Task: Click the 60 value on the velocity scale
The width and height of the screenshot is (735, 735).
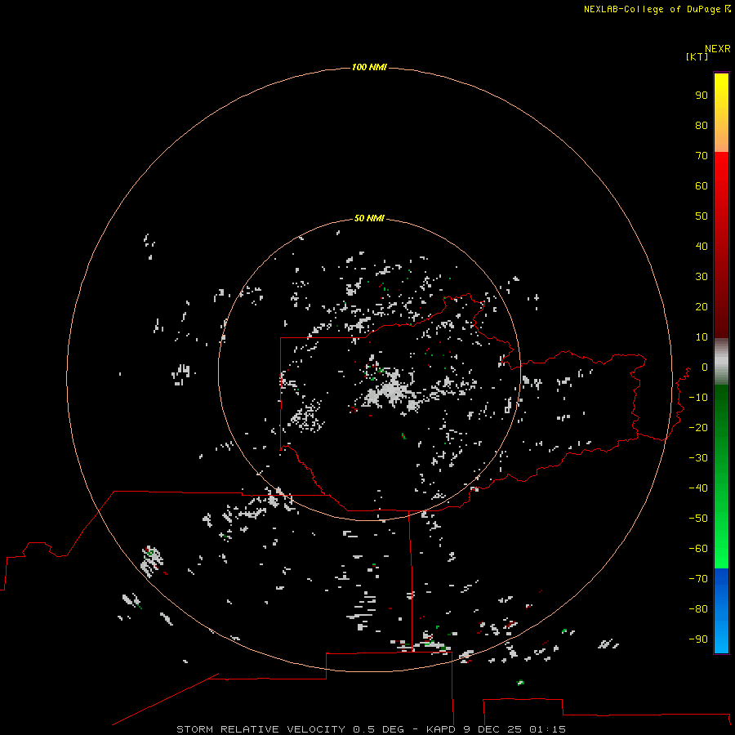Action: (702, 185)
